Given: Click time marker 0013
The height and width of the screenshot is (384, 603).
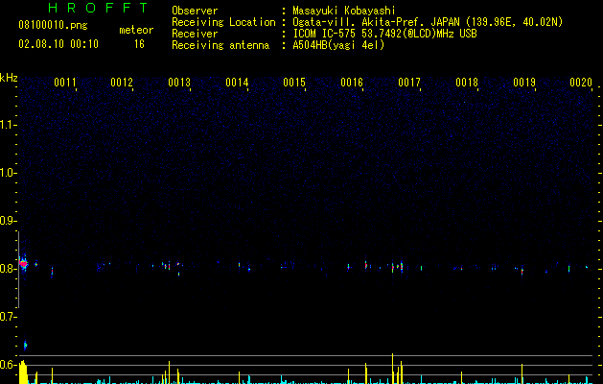Looking at the screenshot, I should click(x=179, y=83).
